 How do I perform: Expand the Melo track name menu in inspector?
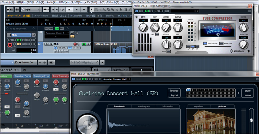point(31,35)
